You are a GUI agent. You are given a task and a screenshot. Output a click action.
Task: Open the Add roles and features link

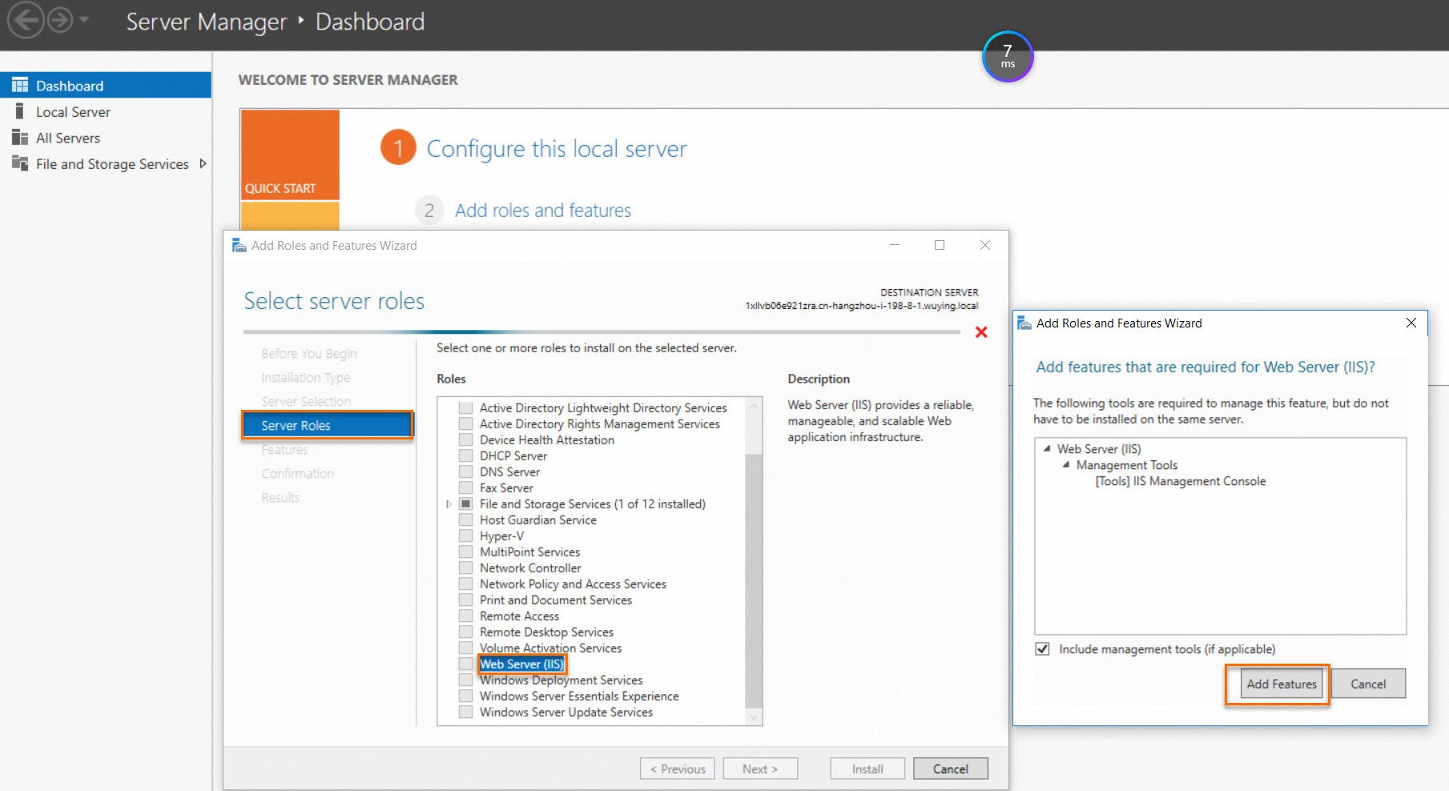coord(543,210)
